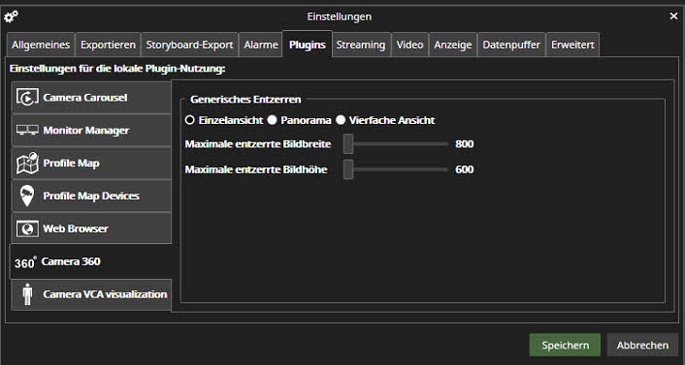Click the Profile Map folded-map icon

(27, 163)
